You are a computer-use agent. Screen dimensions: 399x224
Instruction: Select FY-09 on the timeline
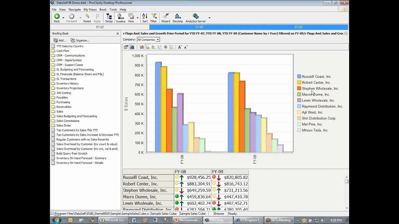[298, 27]
